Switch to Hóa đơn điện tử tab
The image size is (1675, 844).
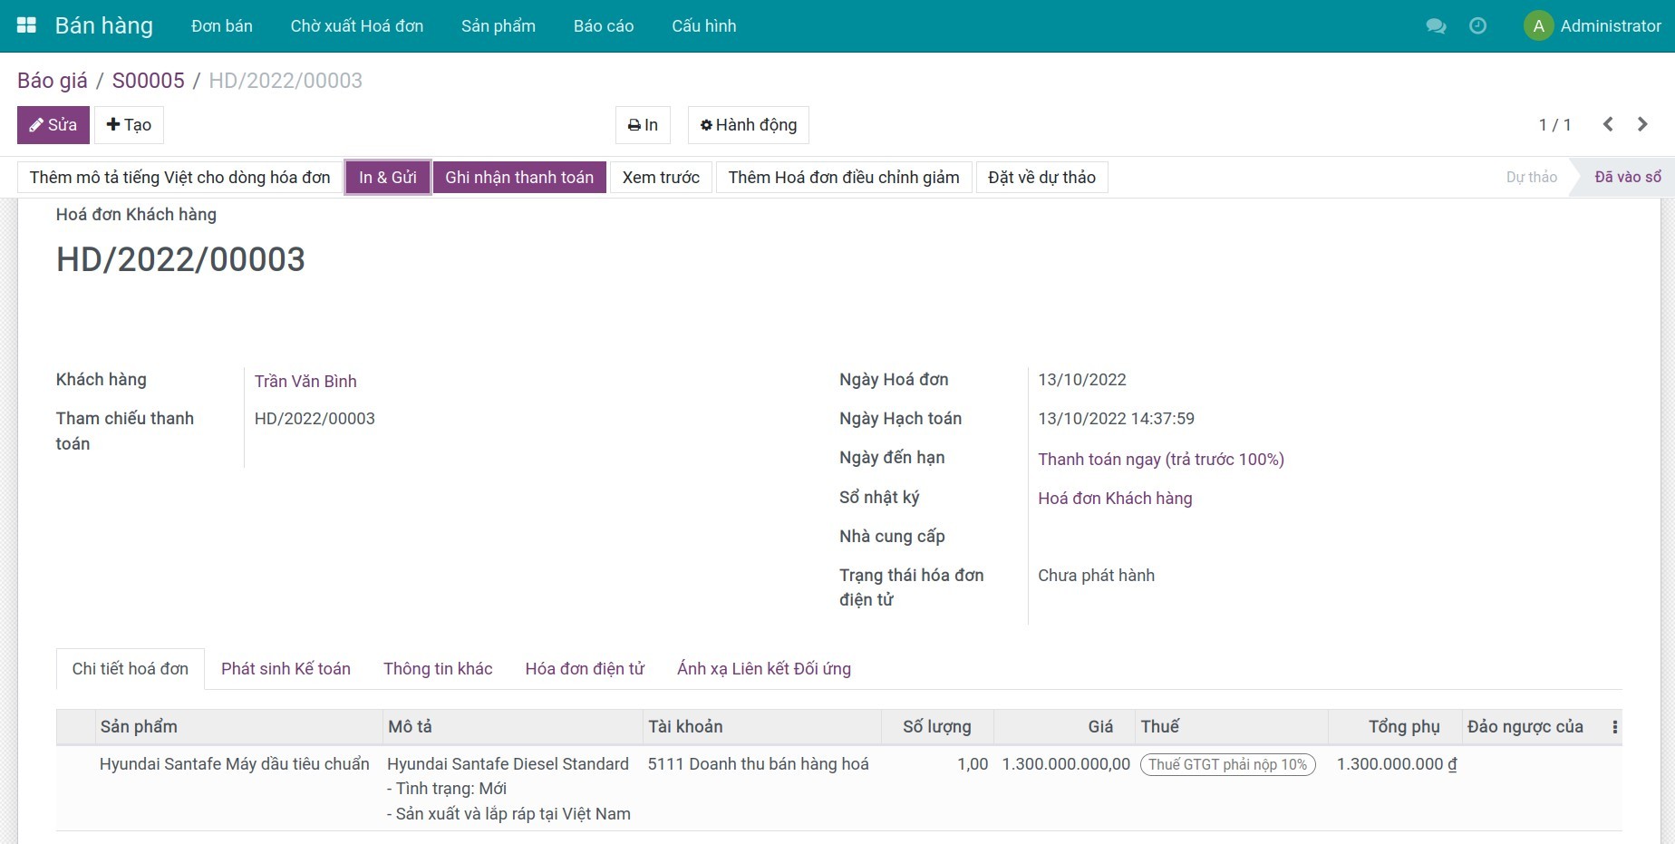[x=585, y=669]
